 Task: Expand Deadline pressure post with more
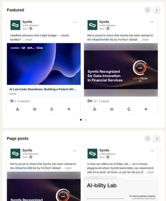tap(27, 40)
